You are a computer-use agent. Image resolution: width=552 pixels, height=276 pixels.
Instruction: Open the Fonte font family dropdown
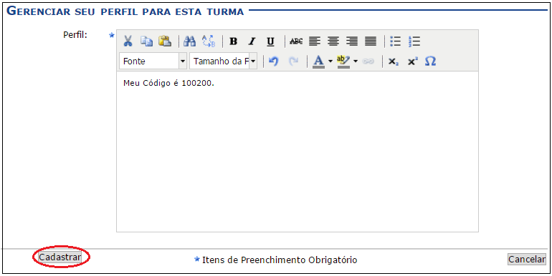[153, 61]
